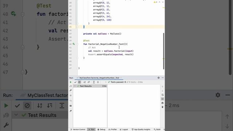233x131 pixels.
Task: Click the gutter run icon on line 40
Action: (x=74, y=44)
